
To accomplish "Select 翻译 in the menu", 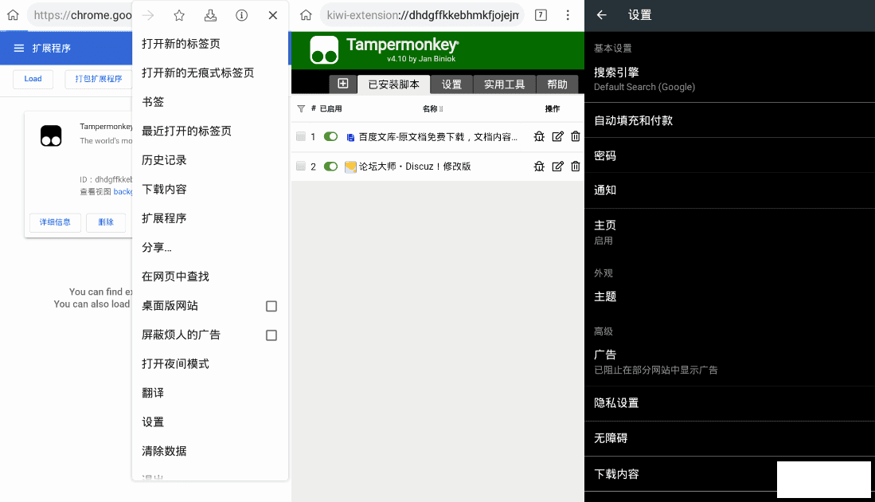I will [x=210, y=393].
